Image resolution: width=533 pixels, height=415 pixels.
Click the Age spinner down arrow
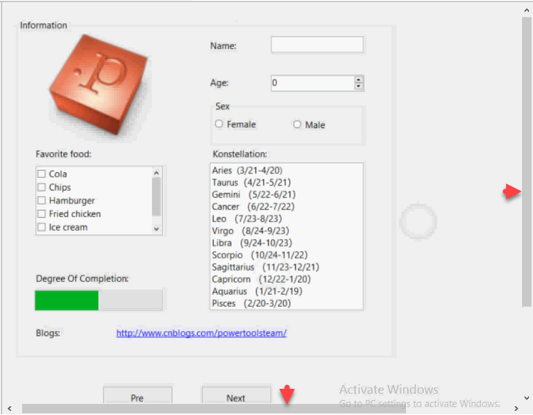click(x=359, y=87)
